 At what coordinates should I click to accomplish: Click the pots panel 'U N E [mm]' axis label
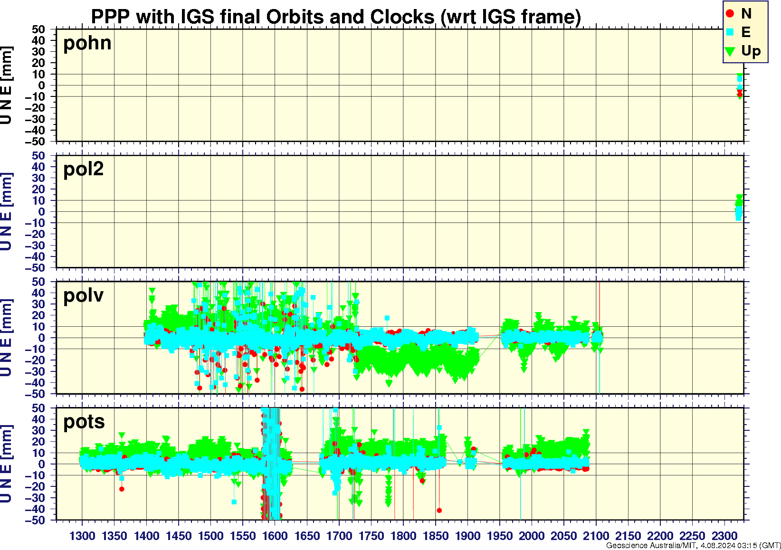(6, 464)
